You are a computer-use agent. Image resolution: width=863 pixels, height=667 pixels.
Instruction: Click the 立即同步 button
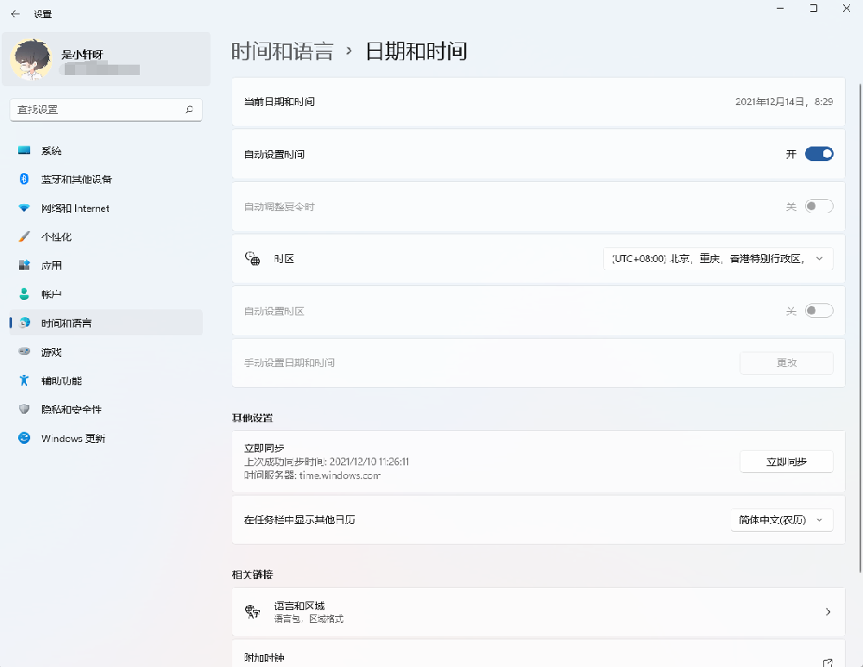(785, 461)
